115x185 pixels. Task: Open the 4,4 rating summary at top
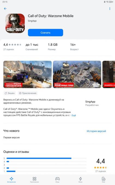point(12,47)
